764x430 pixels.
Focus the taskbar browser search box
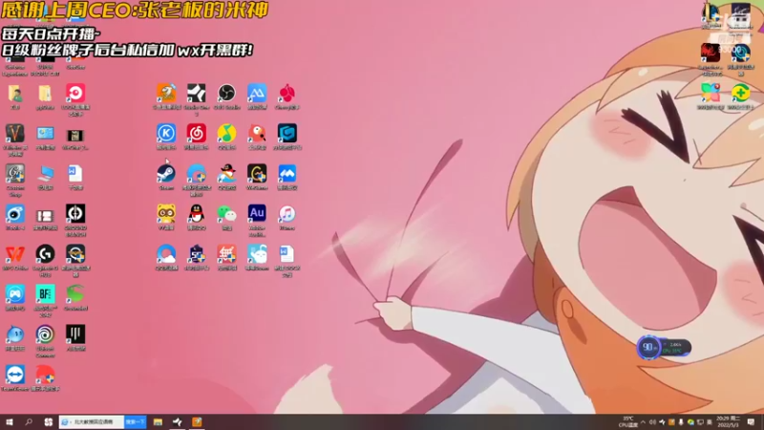pyautogui.click(x=92, y=422)
